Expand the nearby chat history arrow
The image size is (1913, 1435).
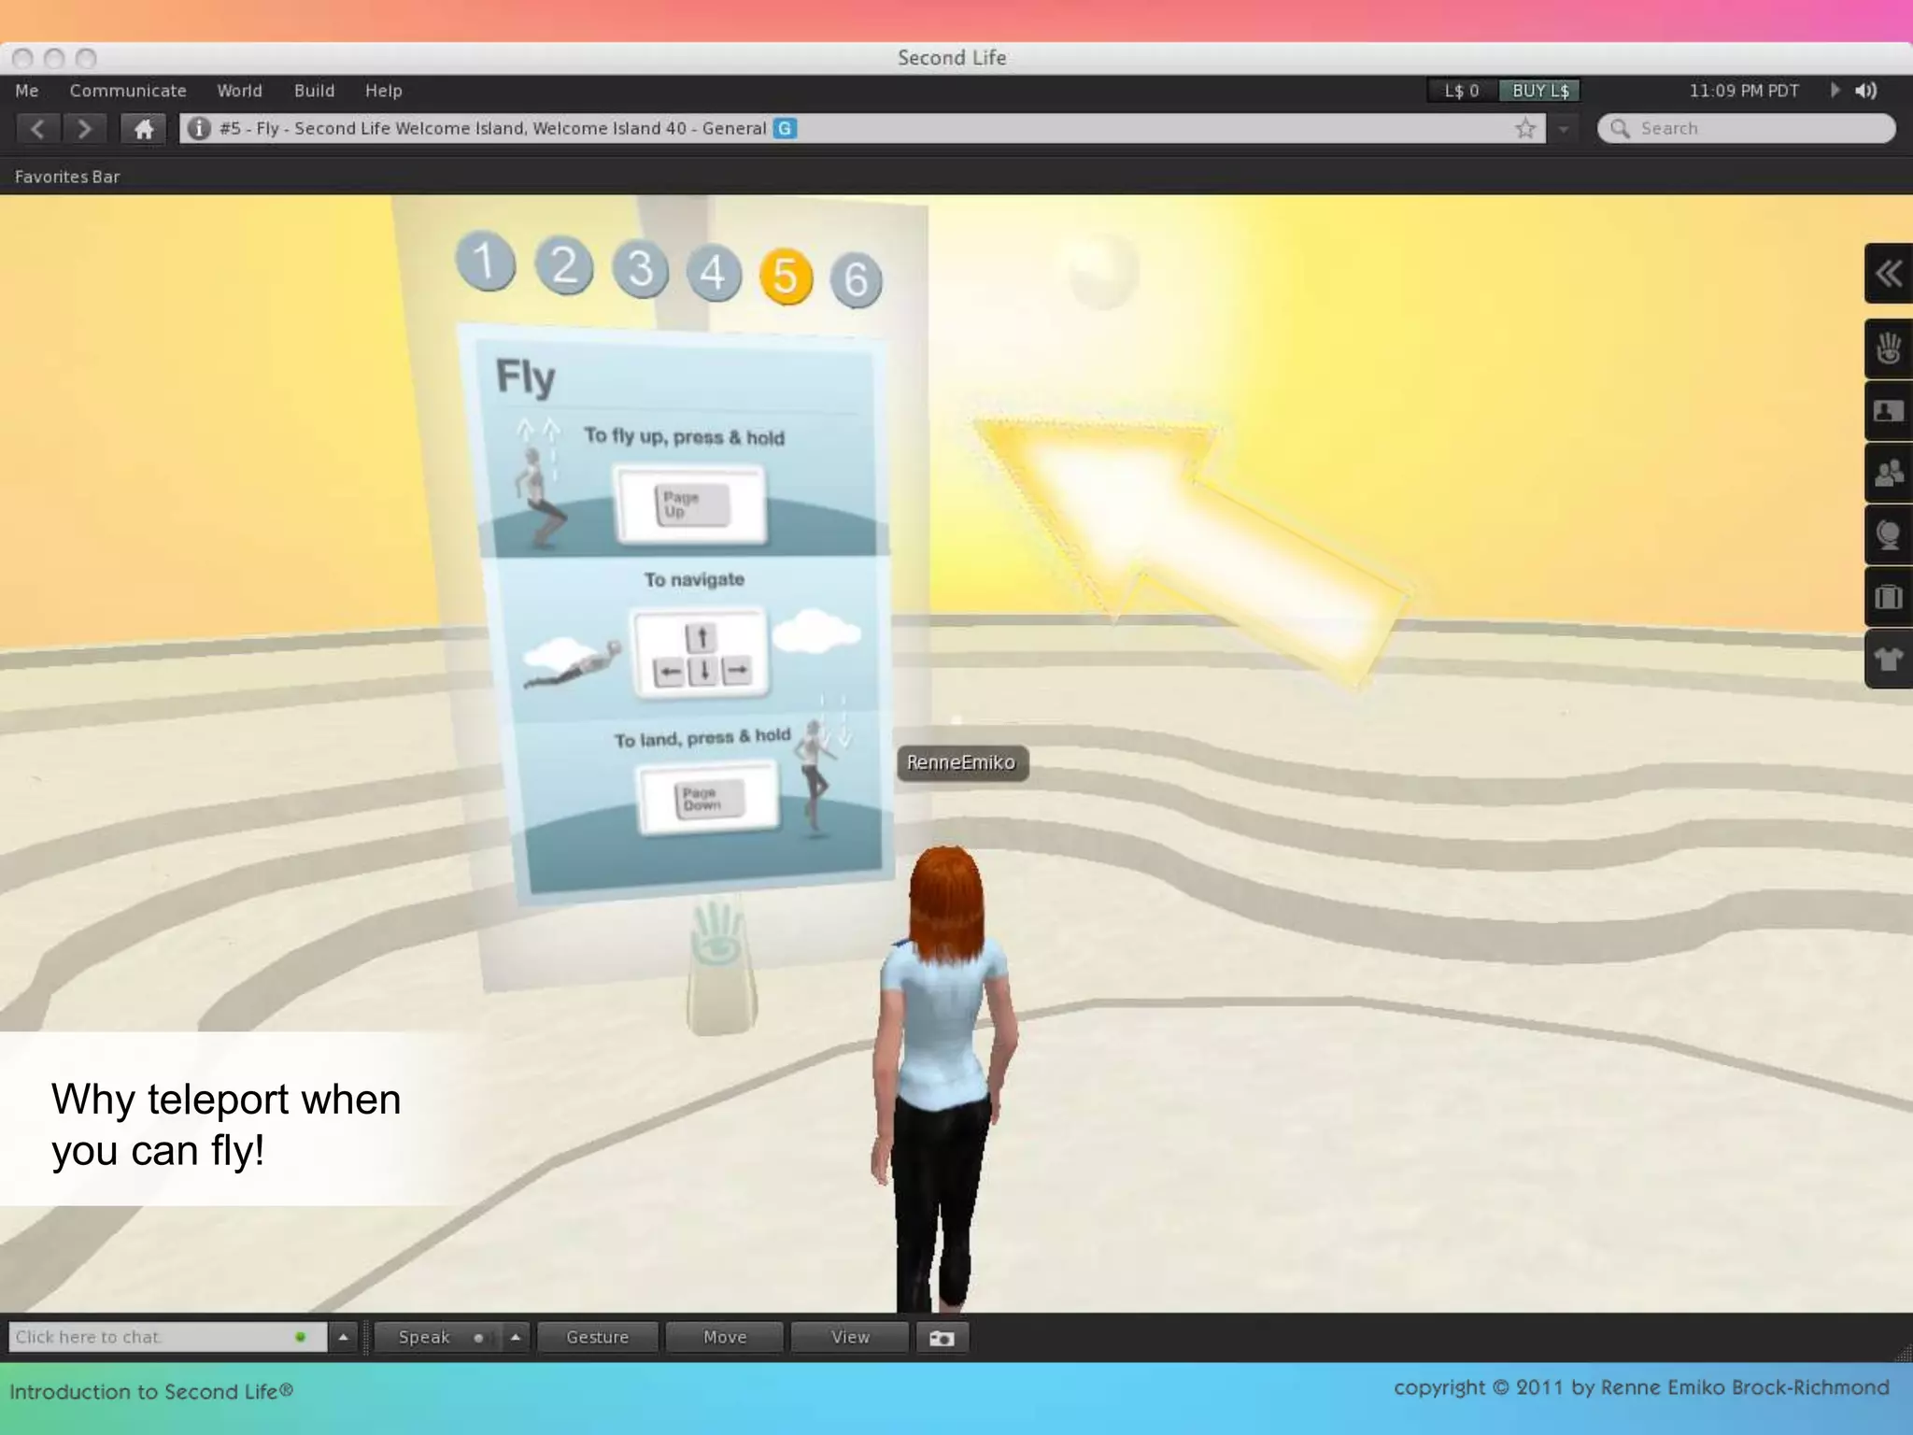click(343, 1338)
